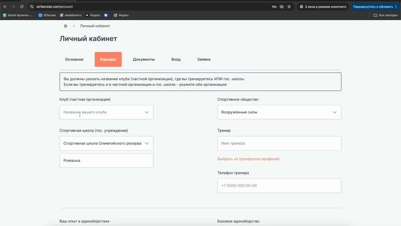Click the password key icon in address bar
401x226 pixels.
point(274,7)
